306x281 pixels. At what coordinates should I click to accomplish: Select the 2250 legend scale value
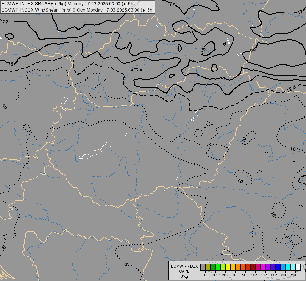(x=275, y=275)
